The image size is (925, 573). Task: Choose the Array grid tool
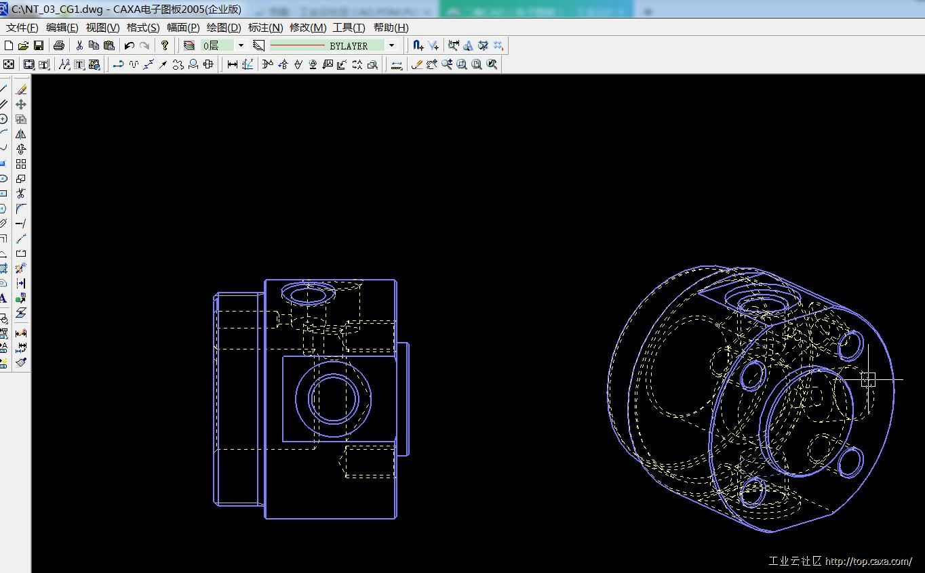(x=21, y=164)
